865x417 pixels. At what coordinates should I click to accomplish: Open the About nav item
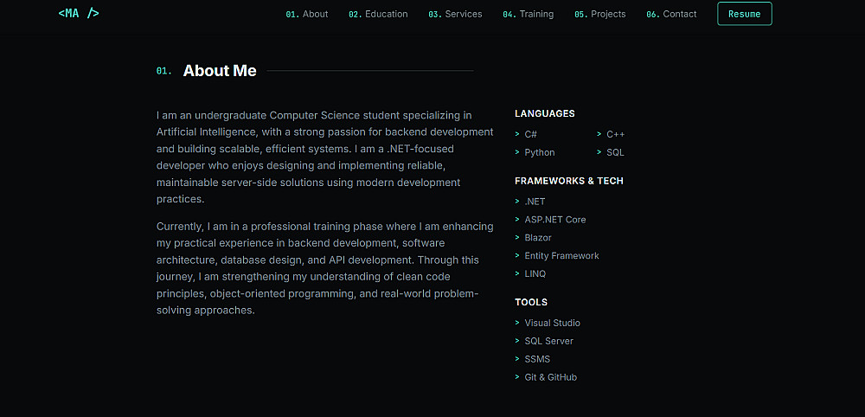(x=307, y=14)
